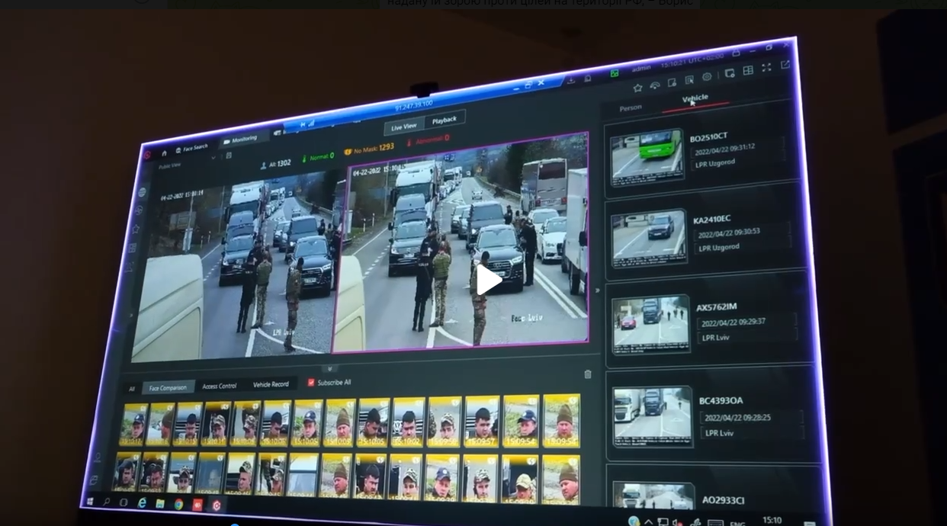Open vehicle record BO2510CT thumbnail
947x526 pixels.
646,156
